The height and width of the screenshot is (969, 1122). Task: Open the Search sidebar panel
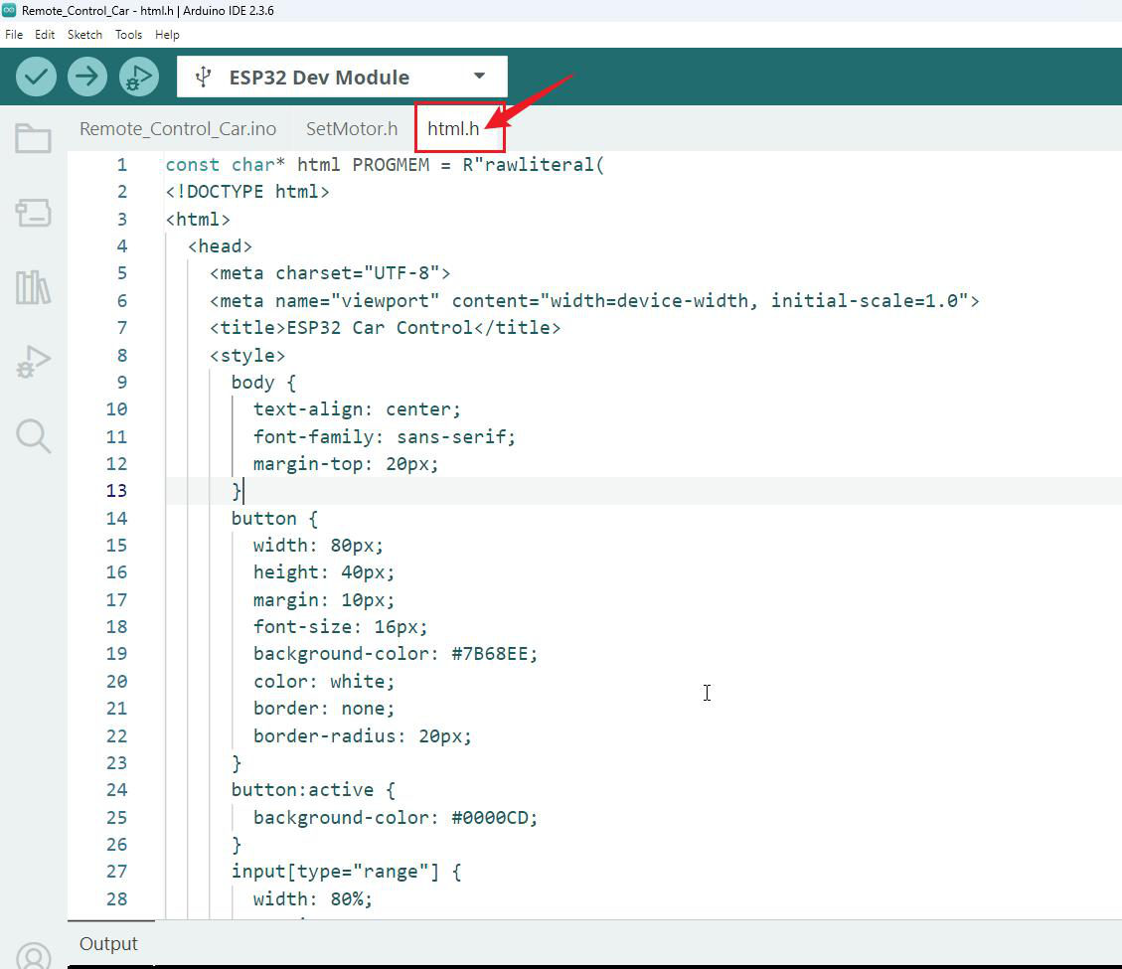33,436
